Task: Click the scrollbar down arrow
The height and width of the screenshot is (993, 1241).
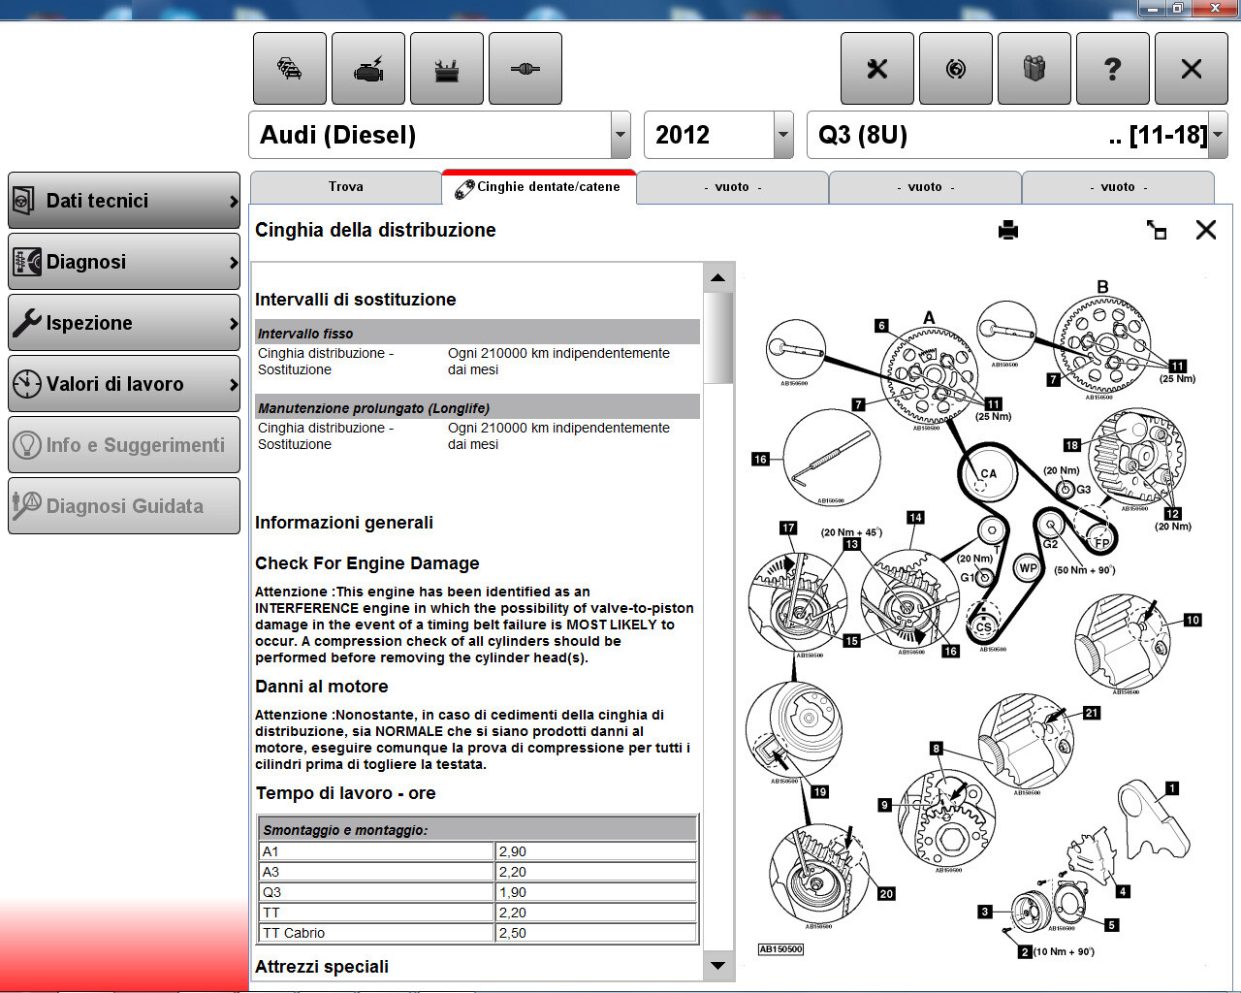Action: (x=717, y=966)
